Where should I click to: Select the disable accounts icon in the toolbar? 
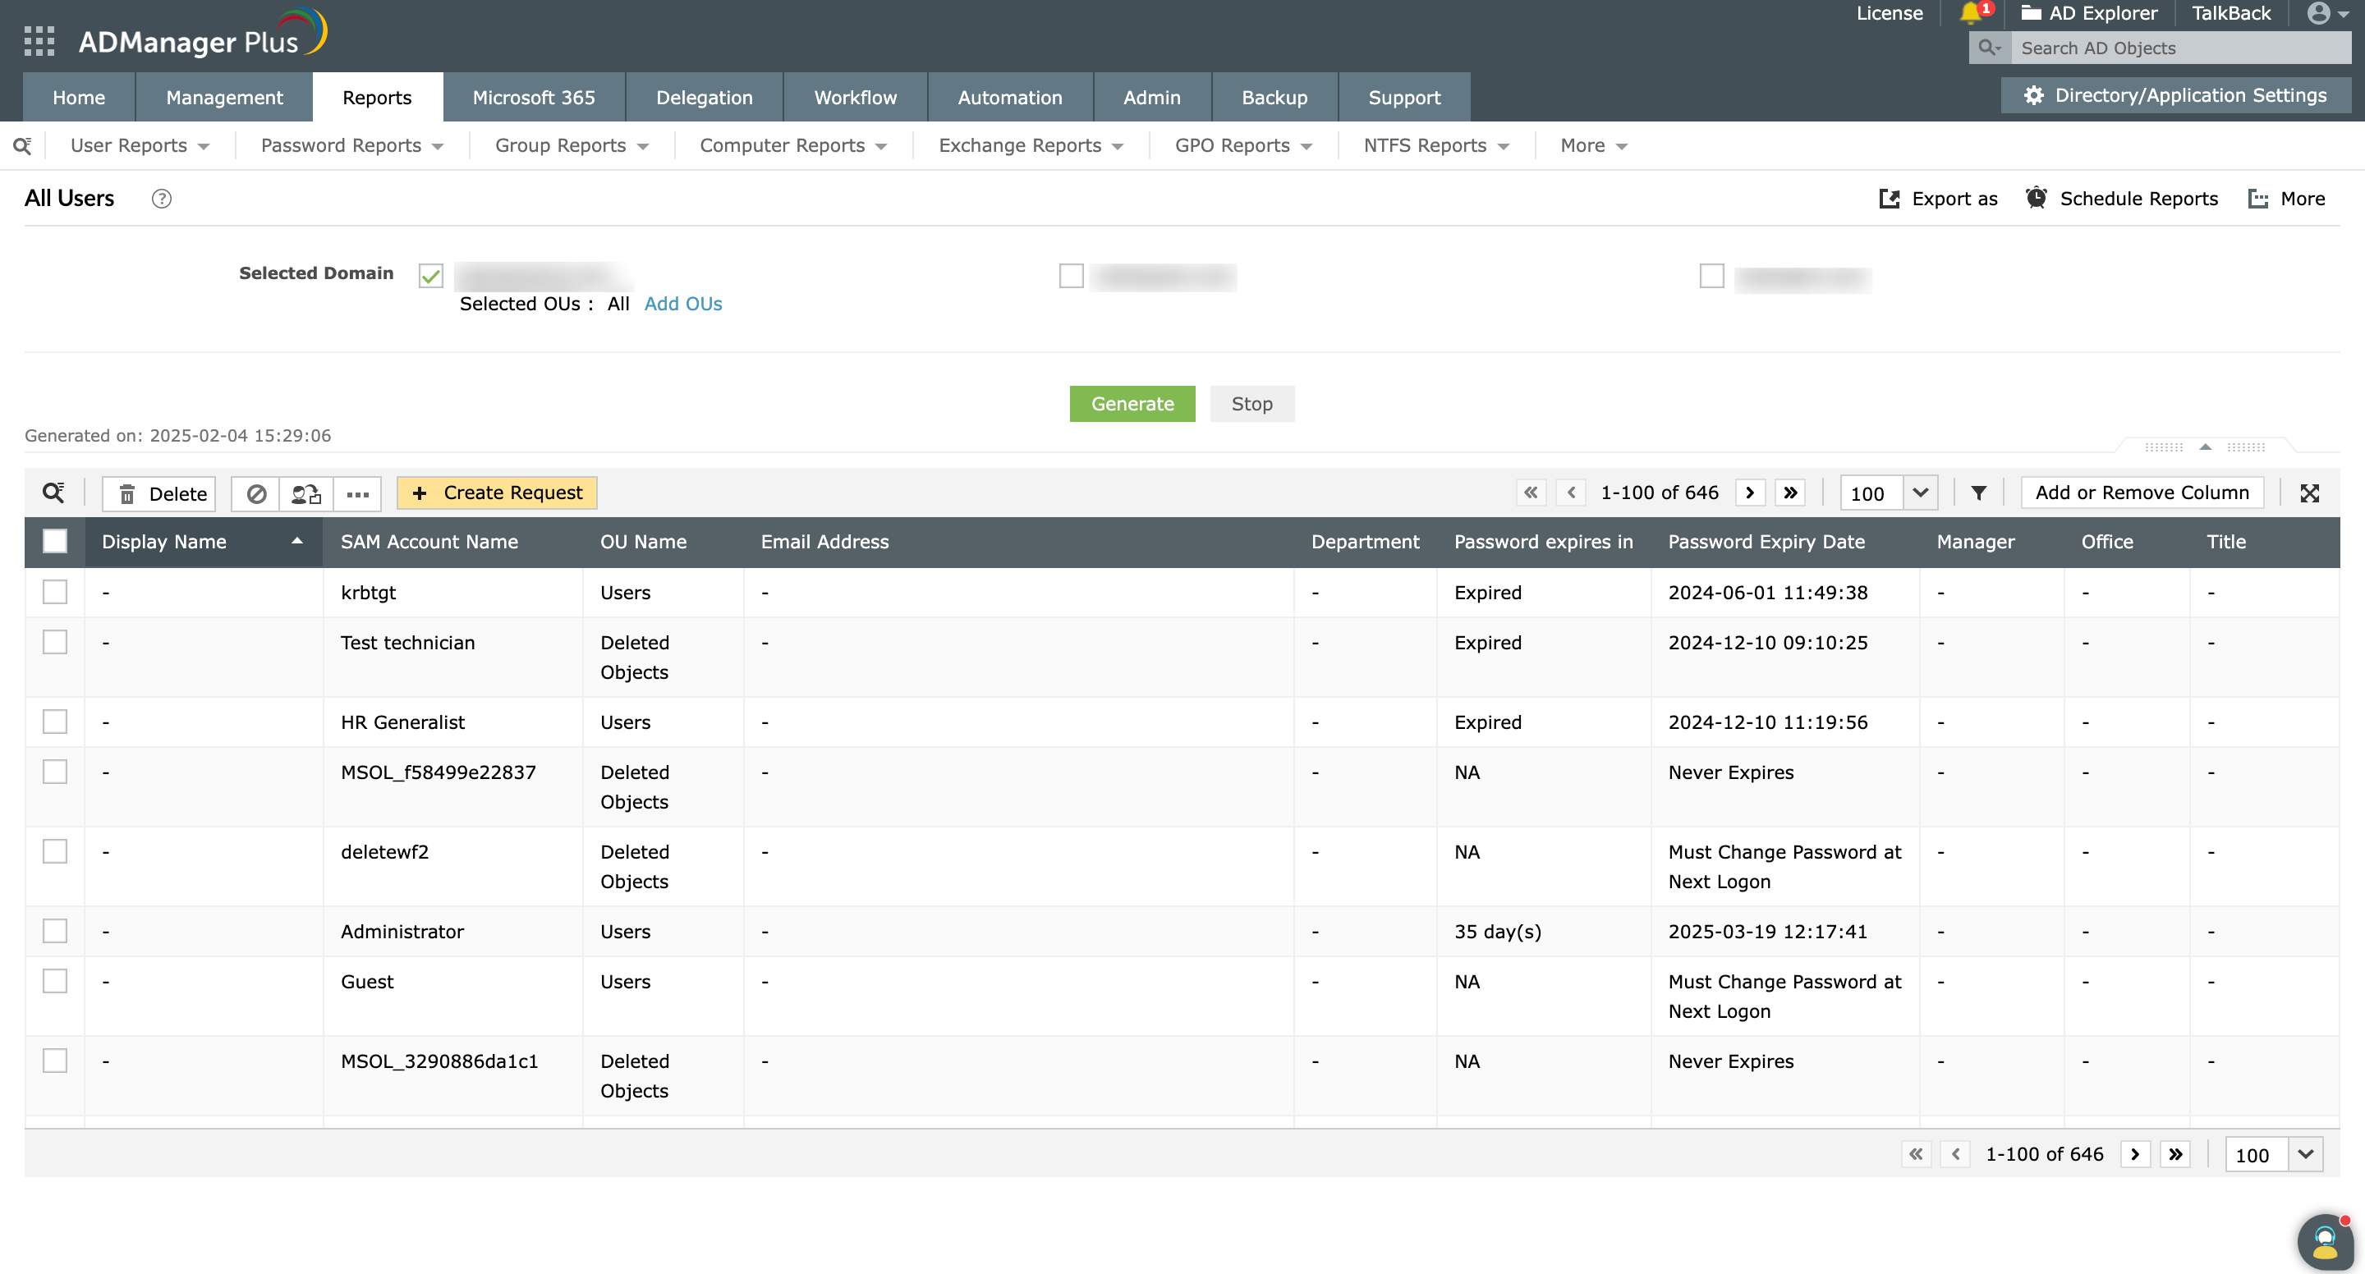click(256, 493)
